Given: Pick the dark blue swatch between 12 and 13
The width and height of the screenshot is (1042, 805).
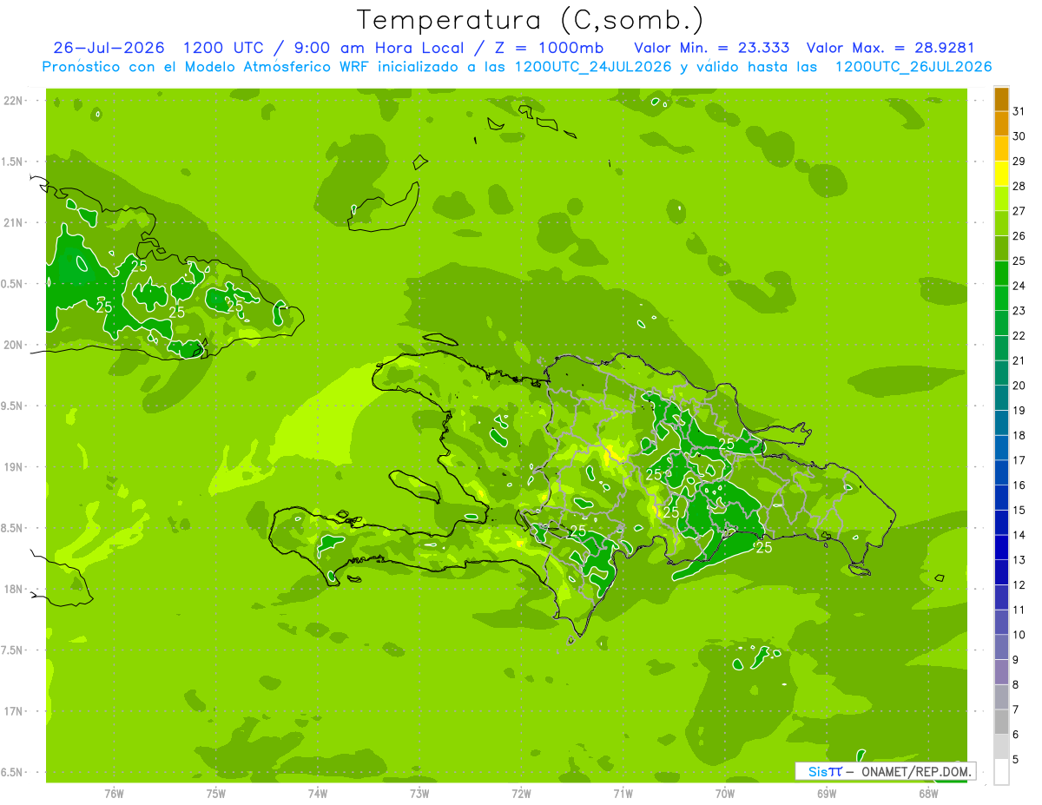Looking at the screenshot, I should click(1001, 572).
